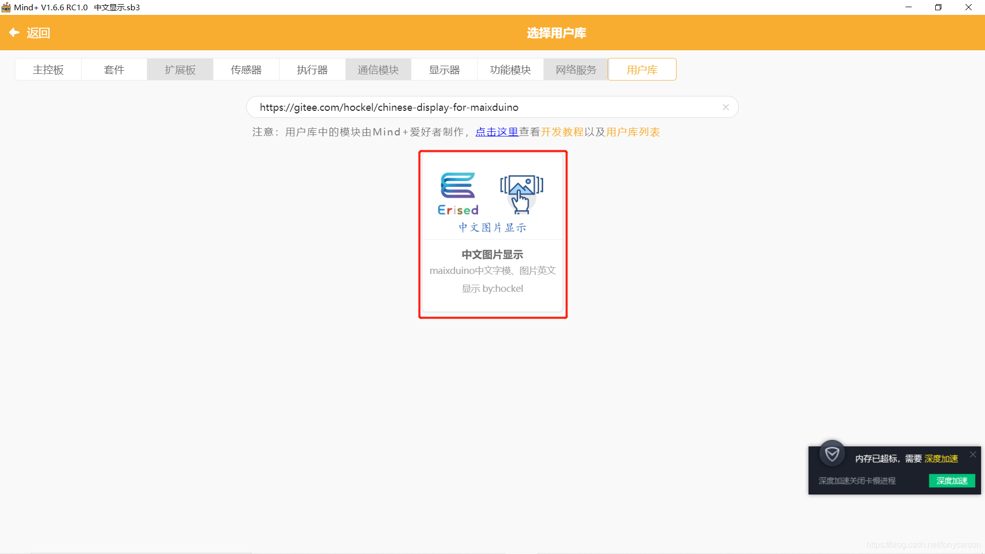The height and width of the screenshot is (554, 985).
Task: Click the Mind+ app icon in title bar
Action: pos(6,7)
